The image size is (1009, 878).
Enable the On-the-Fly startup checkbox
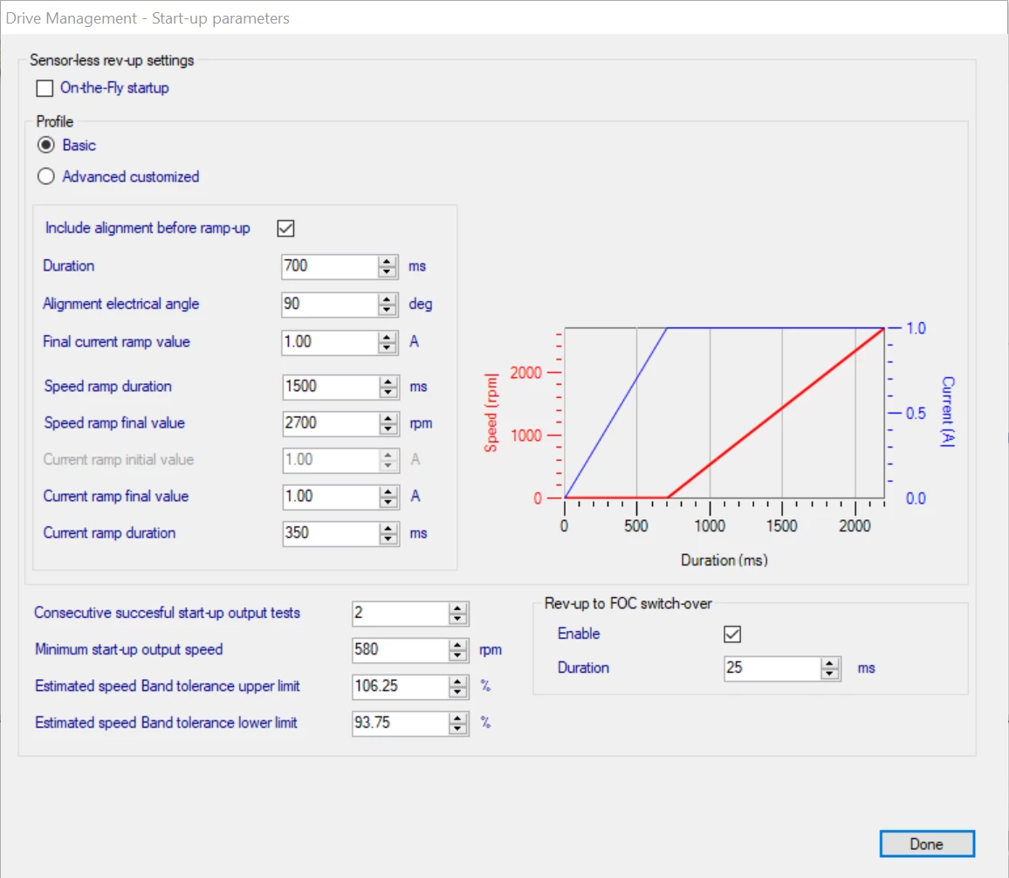45,88
